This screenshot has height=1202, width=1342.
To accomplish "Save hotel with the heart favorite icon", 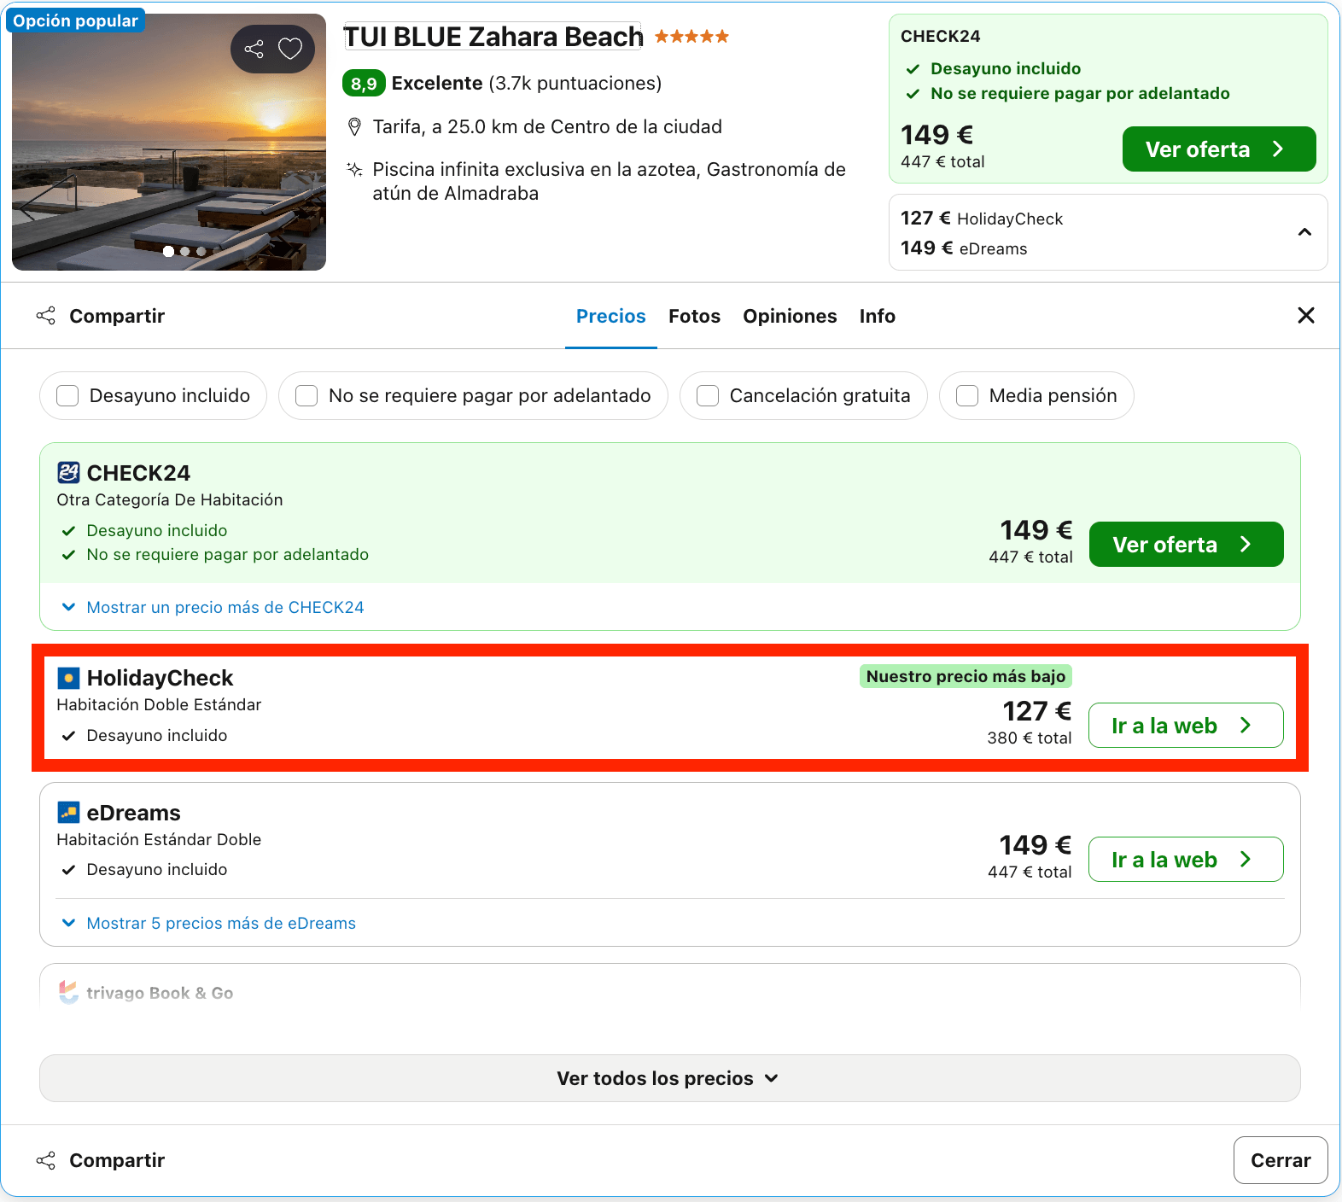I will pos(290,49).
